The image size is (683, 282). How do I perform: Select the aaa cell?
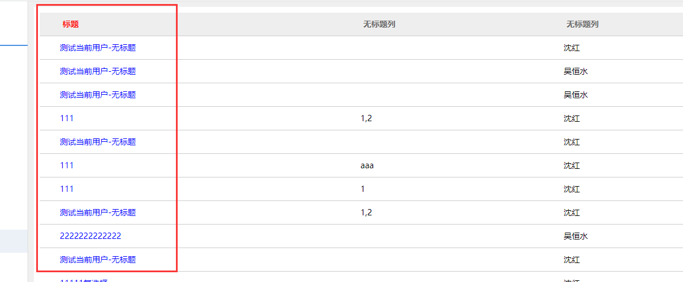(367, 165)
